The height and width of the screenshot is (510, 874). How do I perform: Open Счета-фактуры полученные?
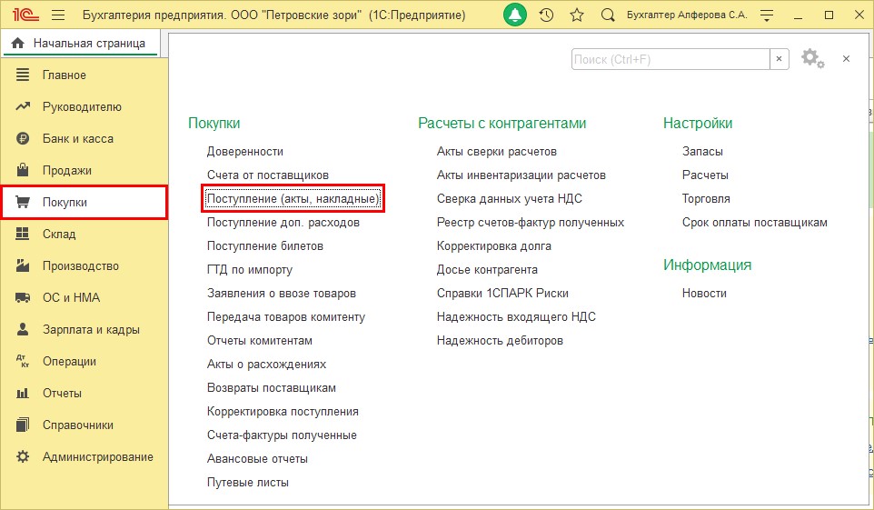(x=282, y=435)
